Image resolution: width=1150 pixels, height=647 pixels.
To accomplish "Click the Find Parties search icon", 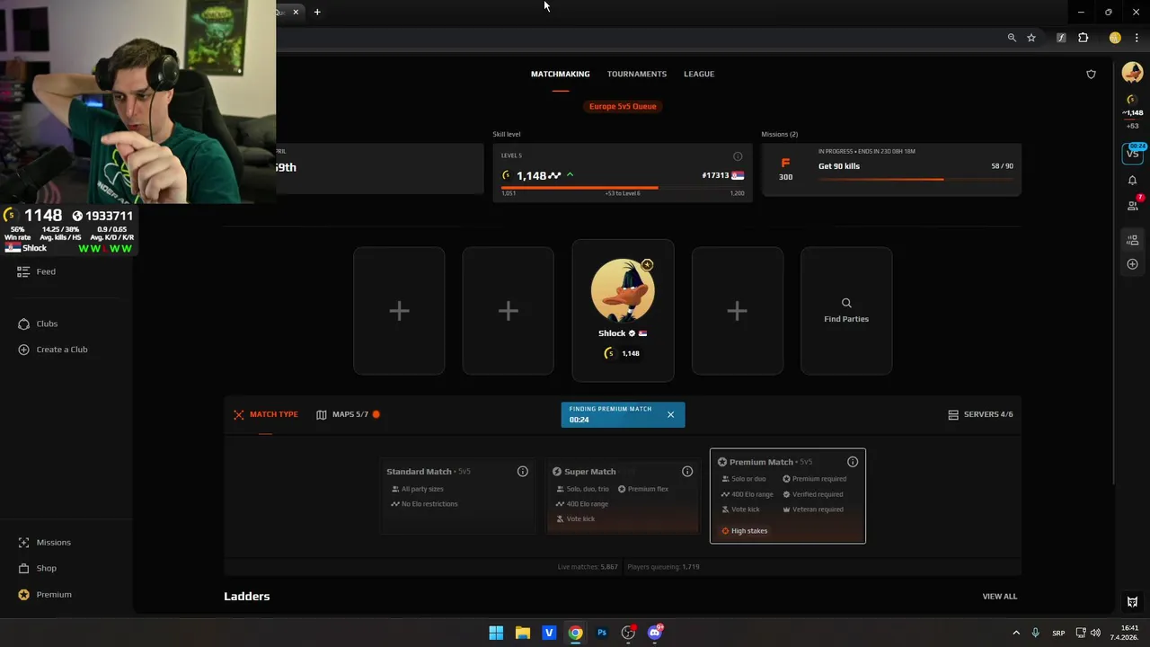I will [846, 304].
